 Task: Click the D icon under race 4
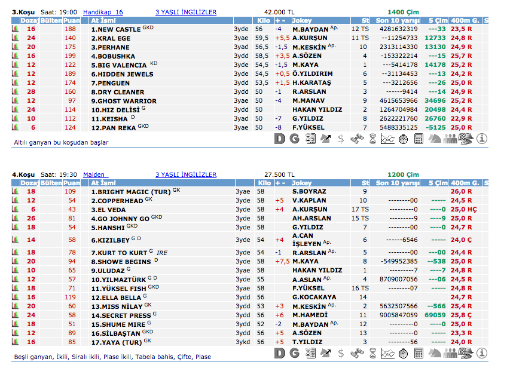[279, 353]
